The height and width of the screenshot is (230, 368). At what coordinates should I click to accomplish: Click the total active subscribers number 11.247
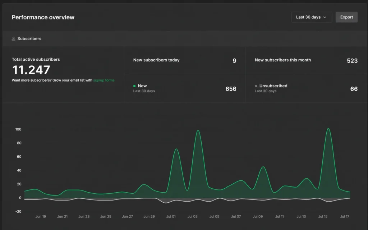pyautogui.click(x=31, y=70)
